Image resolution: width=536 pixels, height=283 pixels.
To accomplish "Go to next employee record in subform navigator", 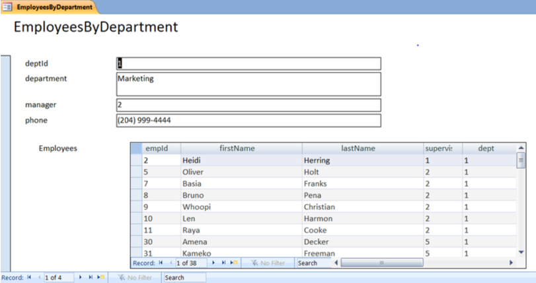I will 213,263.
